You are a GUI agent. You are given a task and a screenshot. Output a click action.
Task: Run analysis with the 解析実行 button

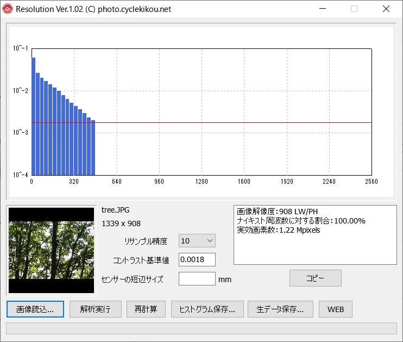point(96,309)
